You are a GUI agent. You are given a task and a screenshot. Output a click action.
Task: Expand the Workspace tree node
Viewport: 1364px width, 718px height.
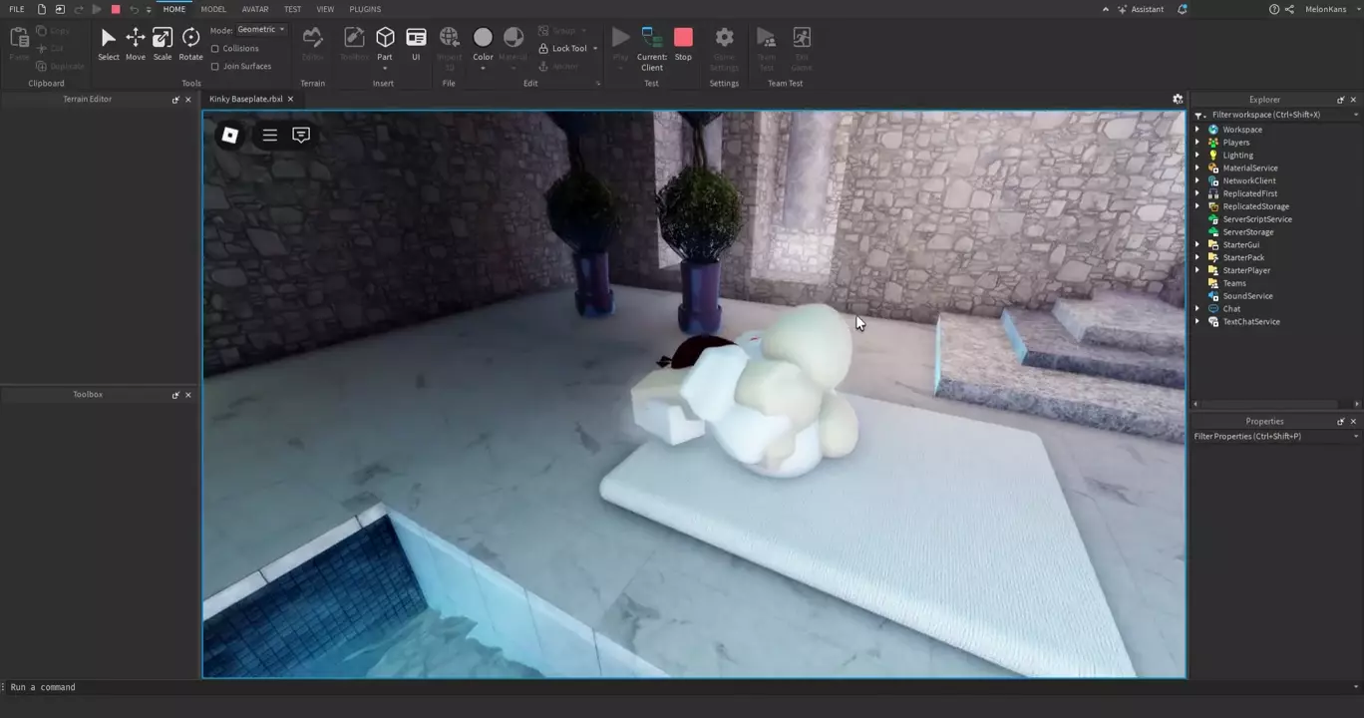[1197, 130]
